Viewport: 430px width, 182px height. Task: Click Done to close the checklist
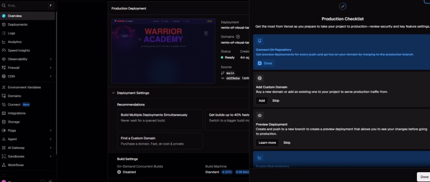(424, 177)
